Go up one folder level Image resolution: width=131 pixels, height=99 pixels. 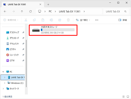coord(22,11)
